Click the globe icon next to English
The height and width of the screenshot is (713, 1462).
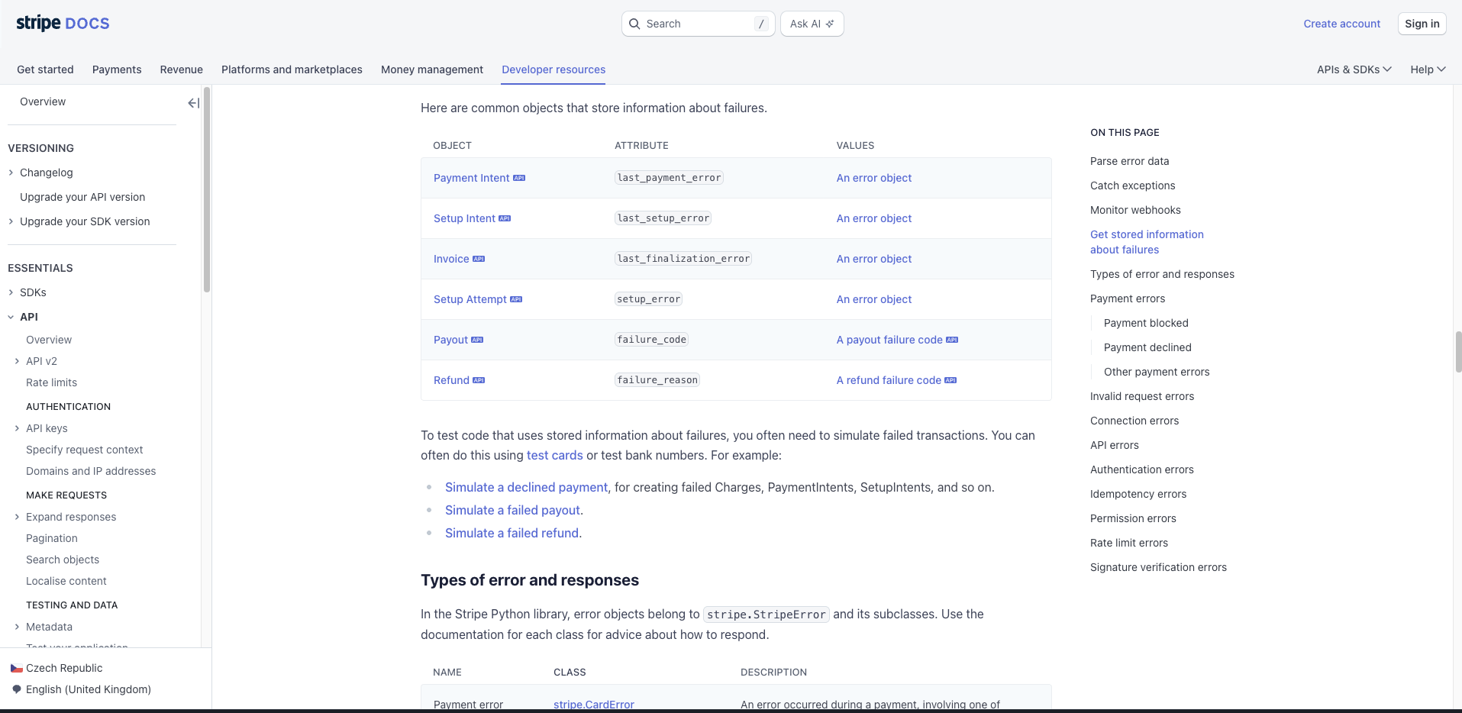(x=16, y=689)
